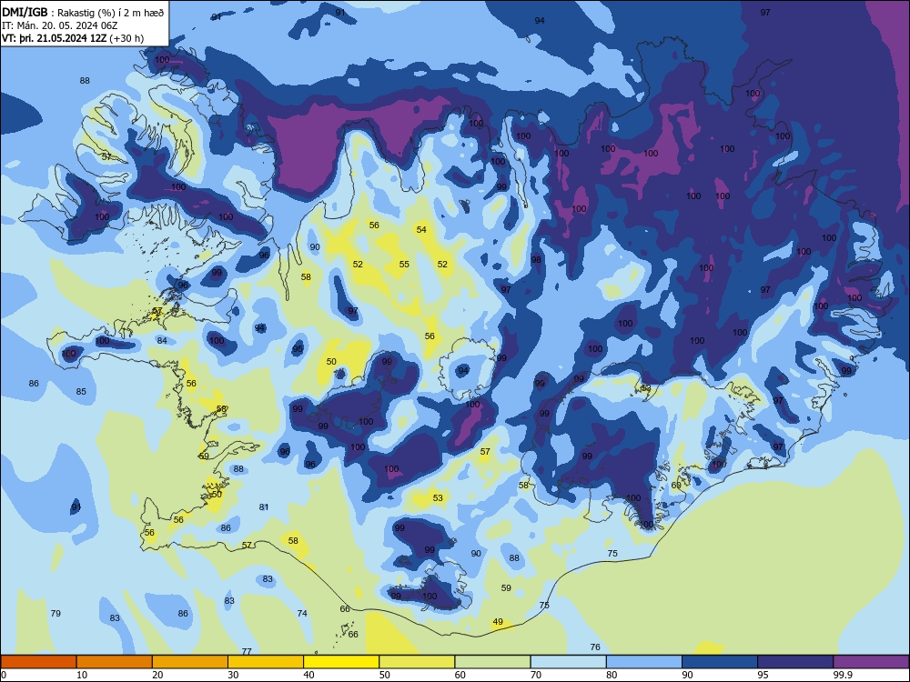Click the 50-60 pale yellow legend swatch
Image resolution: width=910 pixels, height=682 pixels.
click(x=417, y=662)
